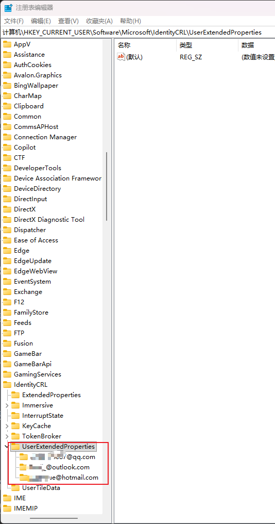
Task: Click the registry path address bar
Action: click(x=137, y=32)
